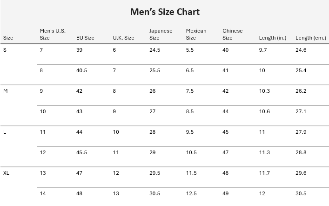Select the "U.K. Size" column header

123,38
